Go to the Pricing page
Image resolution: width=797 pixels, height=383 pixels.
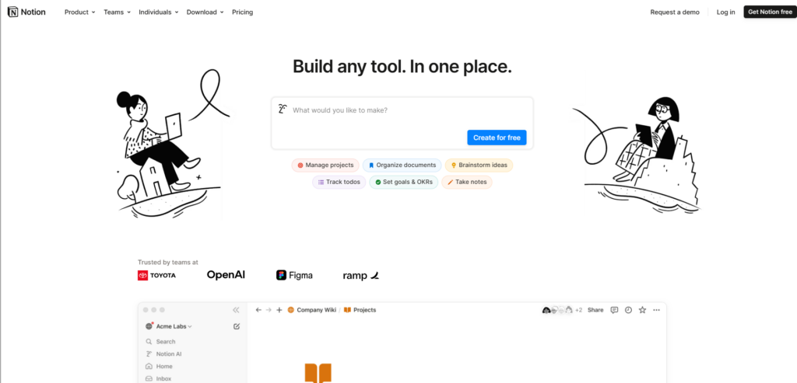pos(242,12)
